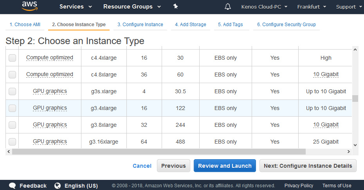Switch to 6. Configure Security Group tab

coord(286,25)
